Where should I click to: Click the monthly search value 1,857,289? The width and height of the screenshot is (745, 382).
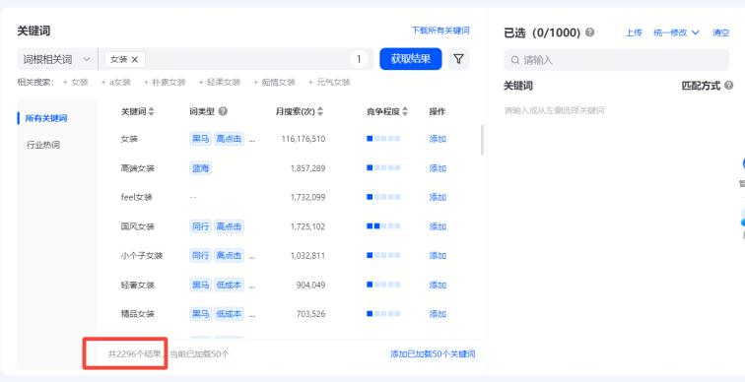(x=307, y=168)
